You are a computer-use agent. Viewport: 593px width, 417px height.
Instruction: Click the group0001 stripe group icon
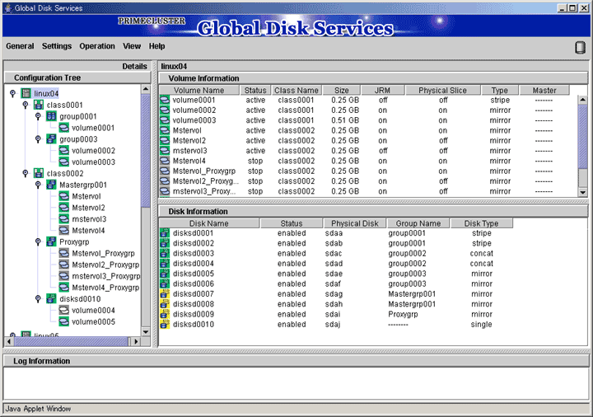(x=51, y=116)
